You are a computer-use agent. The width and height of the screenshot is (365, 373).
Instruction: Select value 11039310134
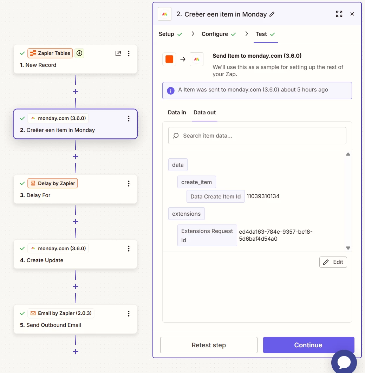click(263, 196)
